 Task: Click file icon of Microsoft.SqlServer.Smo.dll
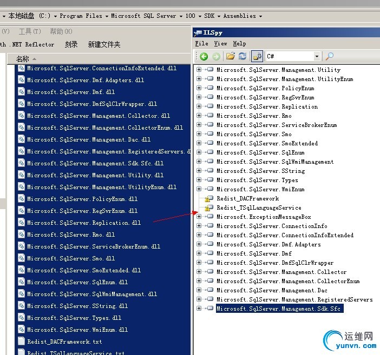tap(21, 258)
